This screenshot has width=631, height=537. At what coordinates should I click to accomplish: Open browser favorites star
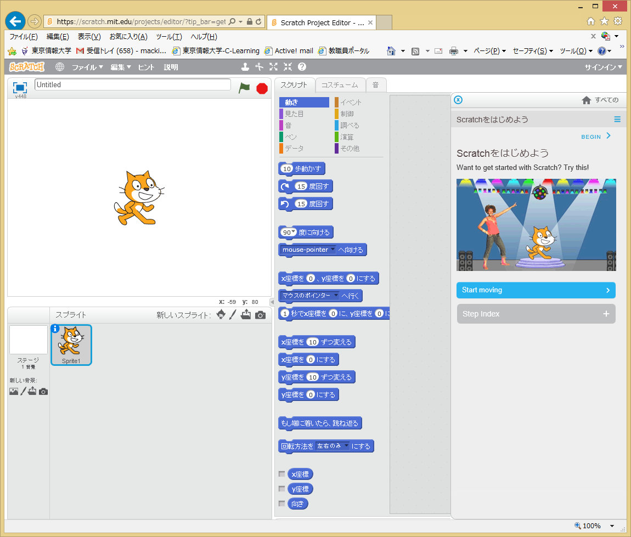[x=604, y=21]
